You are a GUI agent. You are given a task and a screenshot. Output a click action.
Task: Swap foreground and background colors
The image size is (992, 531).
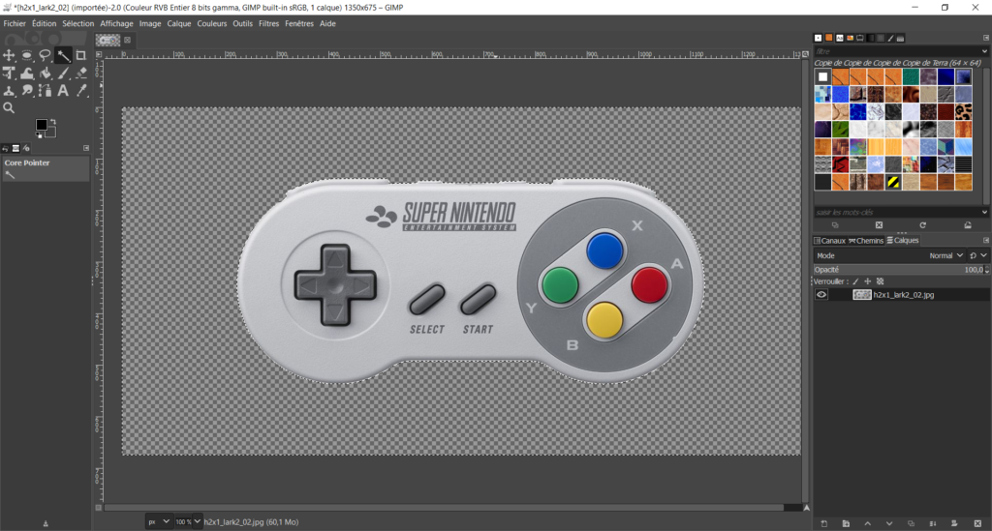tap(53, 122)
